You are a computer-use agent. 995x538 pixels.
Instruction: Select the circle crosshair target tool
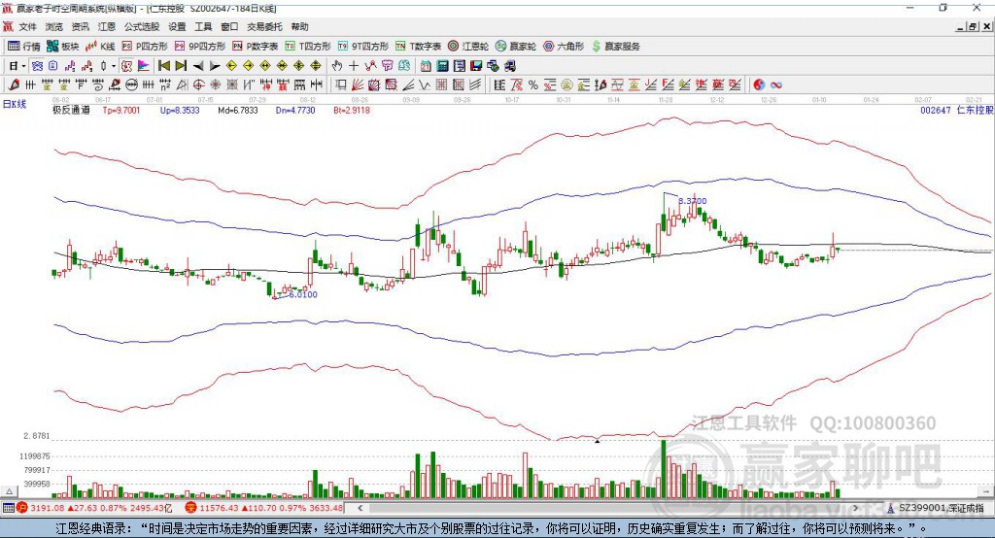[x=198, y=84]
